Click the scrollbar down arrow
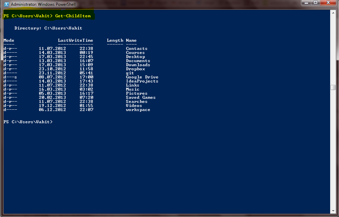This screenshot has height=217, width=339. tap(333, 211)
